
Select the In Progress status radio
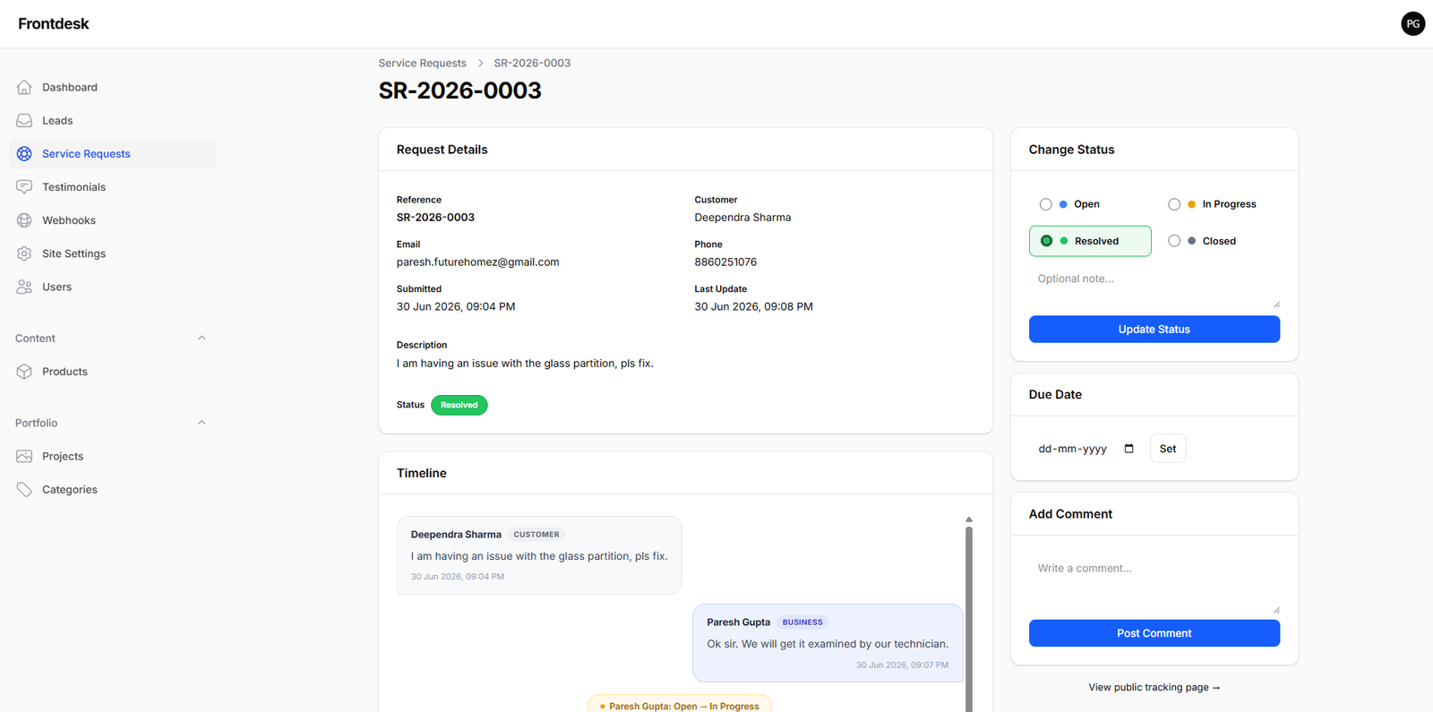point(1174,204)
